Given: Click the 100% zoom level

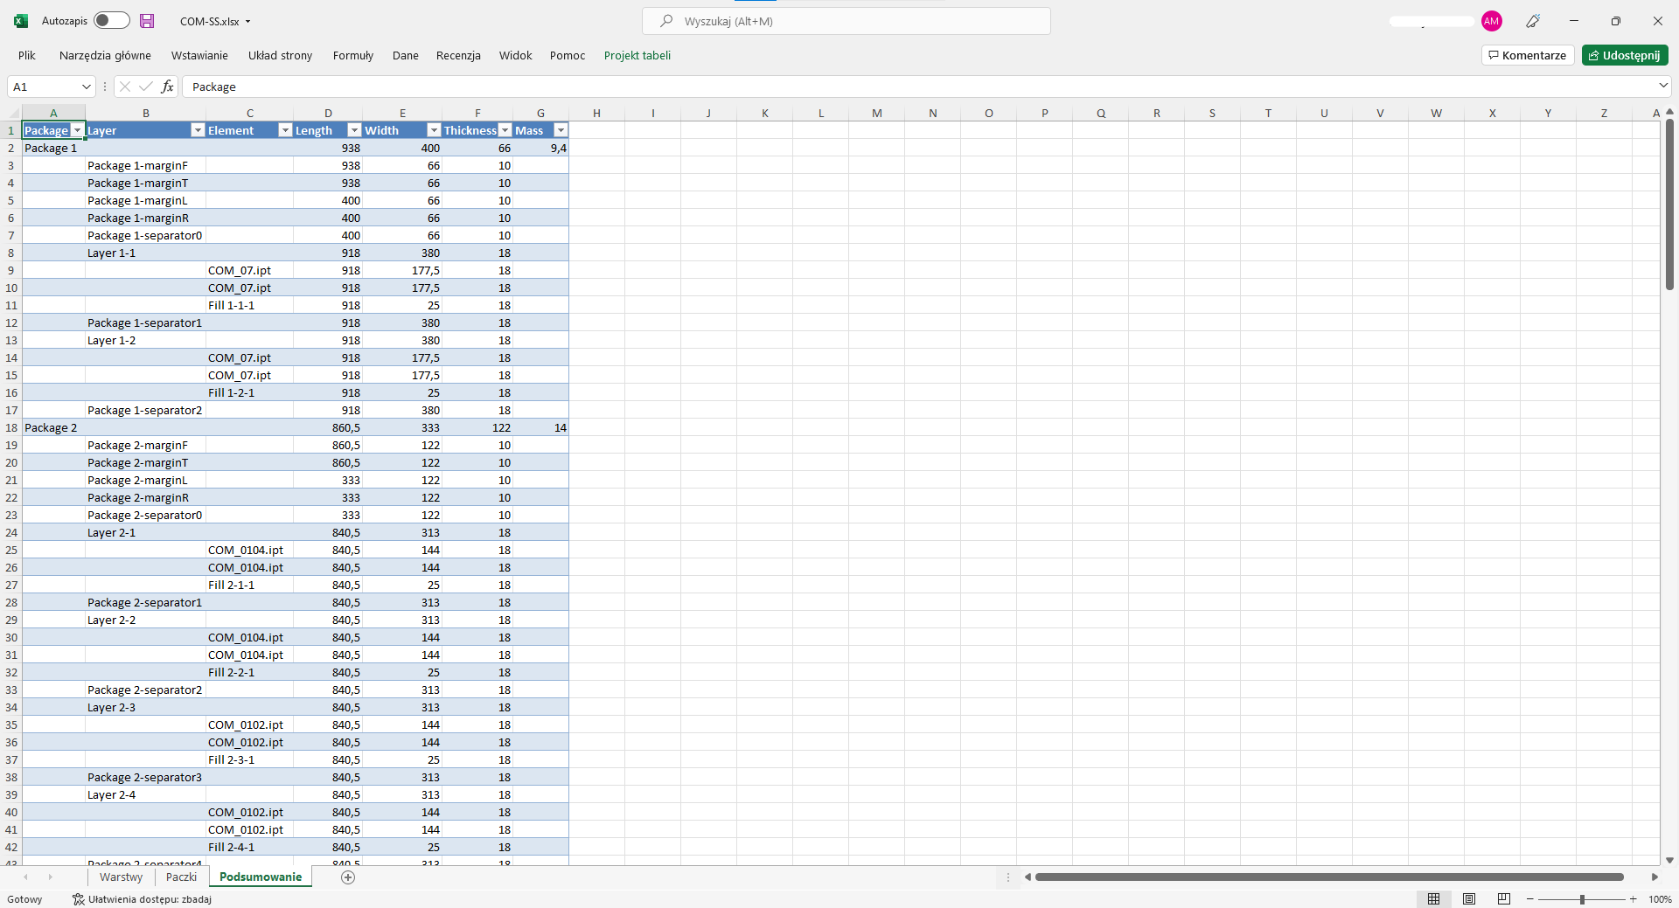Looking at the screenshot, I should [1660, 899].
